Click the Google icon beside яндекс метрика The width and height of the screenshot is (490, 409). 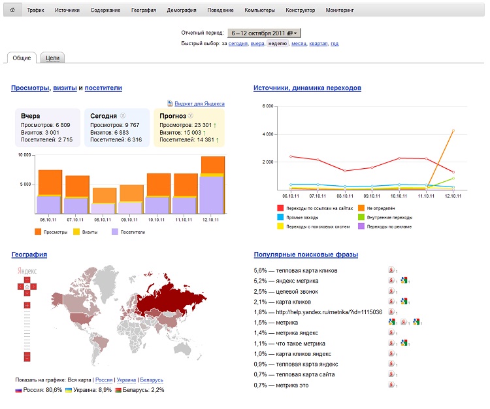(404, 281)
